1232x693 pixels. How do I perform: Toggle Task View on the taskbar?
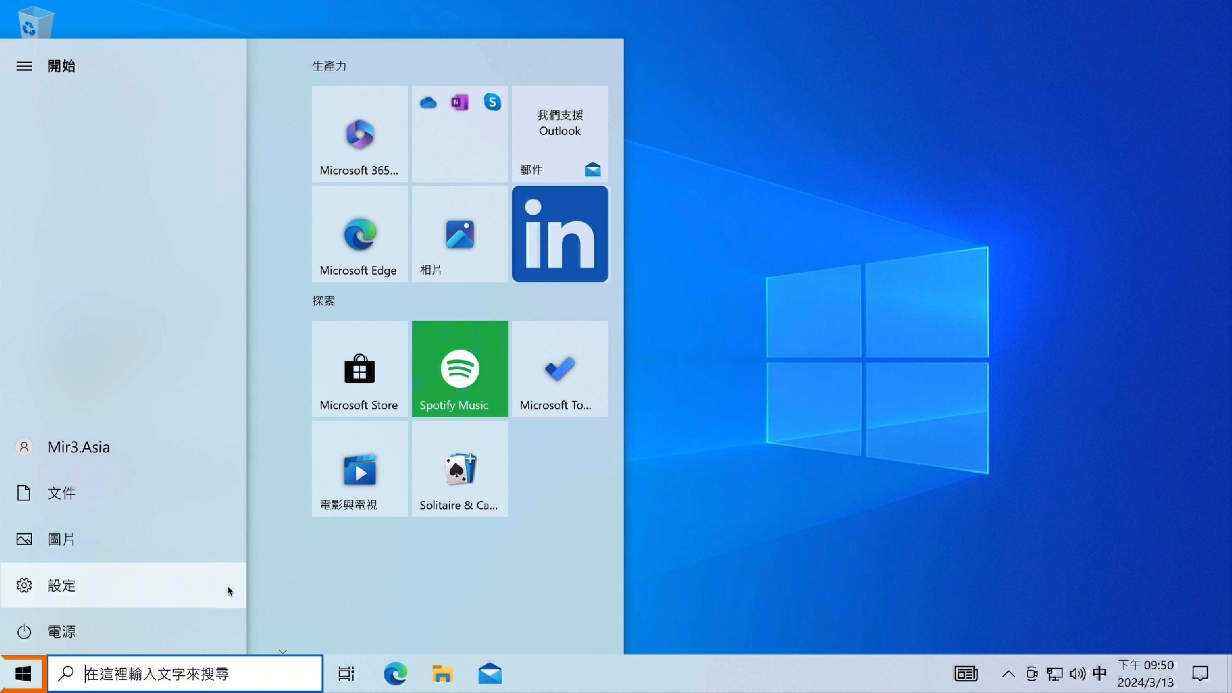[x=346, y=674]
